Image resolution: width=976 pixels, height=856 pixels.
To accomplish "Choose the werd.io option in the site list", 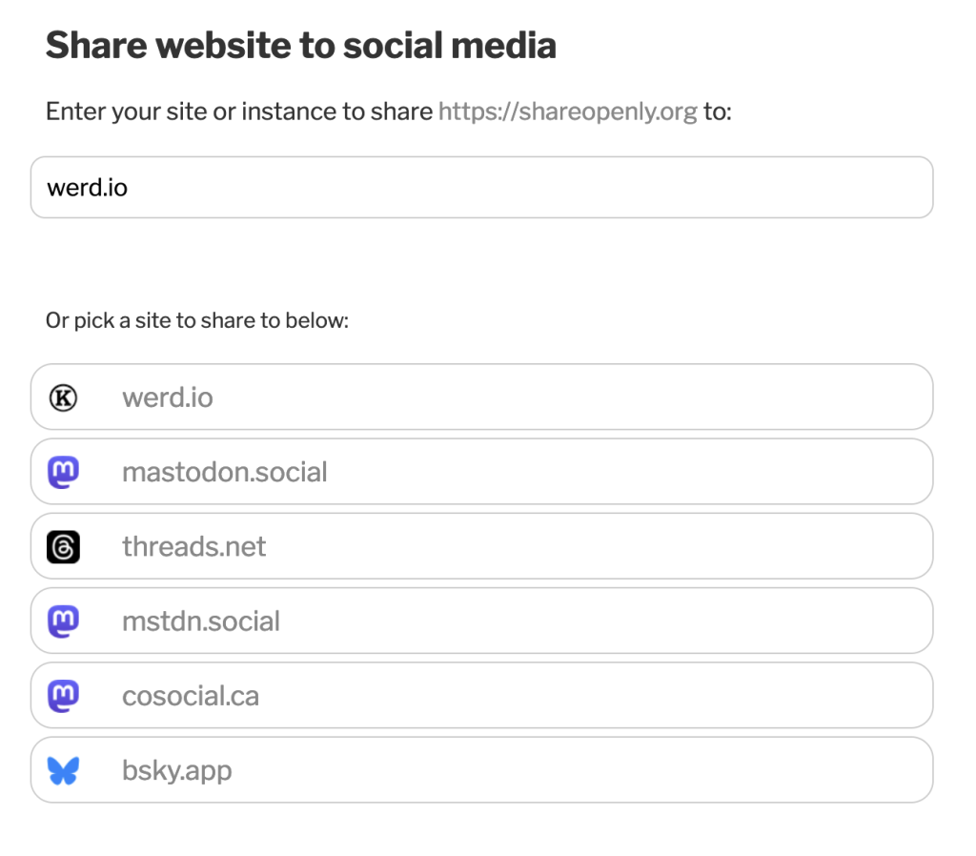I will pyautogui.click(x=481, y=397).
